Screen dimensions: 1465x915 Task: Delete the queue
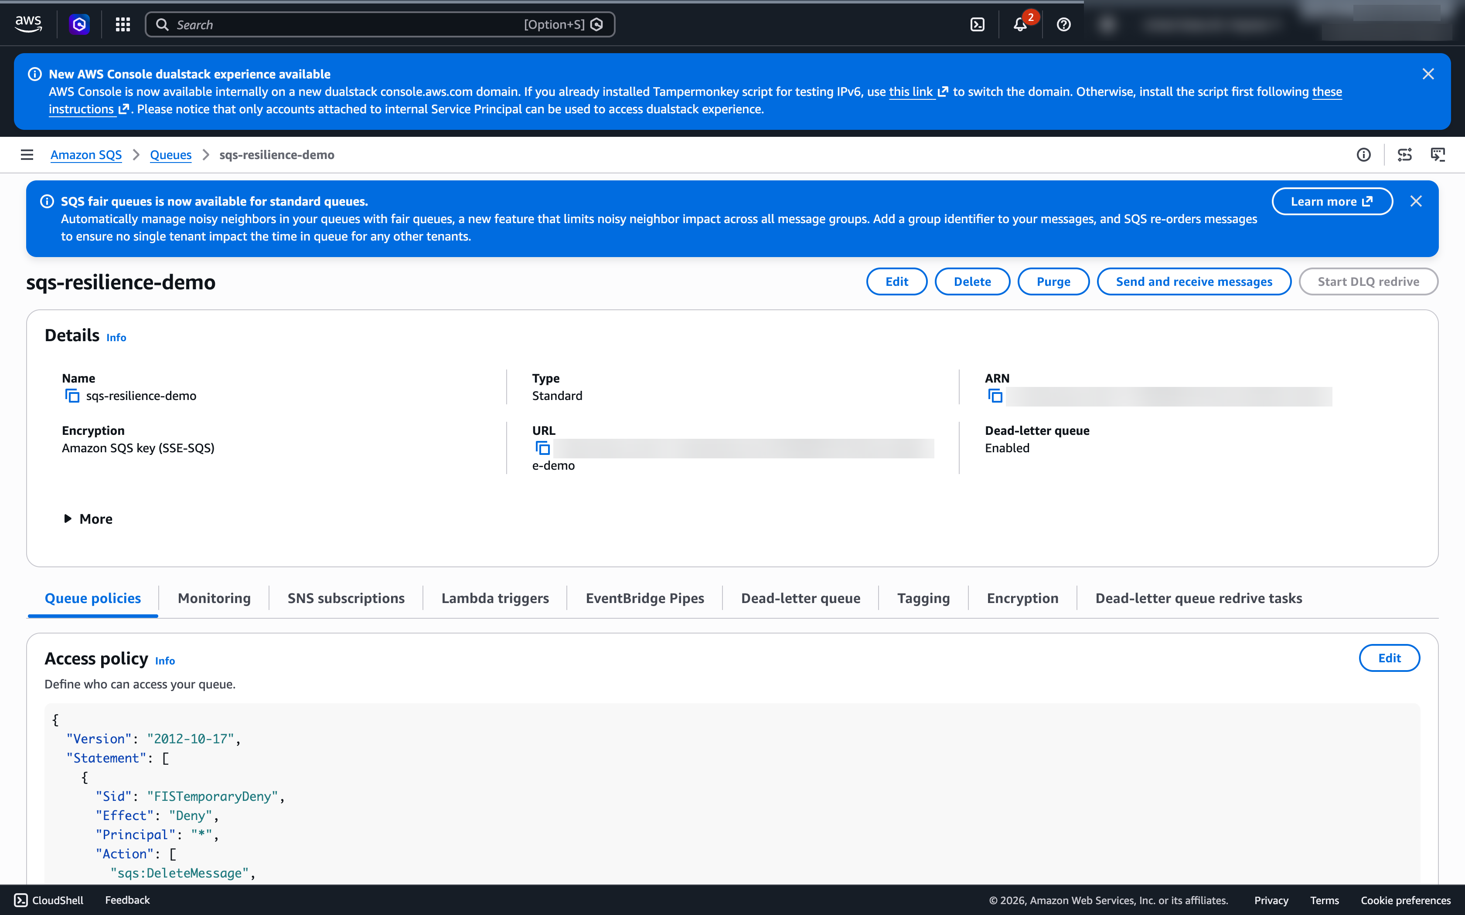(x=972, y=281)
